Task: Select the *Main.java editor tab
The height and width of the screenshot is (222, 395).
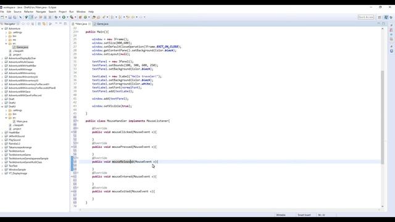Action: (81, 23)
